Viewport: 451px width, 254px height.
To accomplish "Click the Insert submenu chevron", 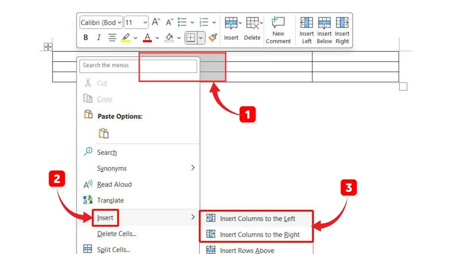I will click(193, 217).
